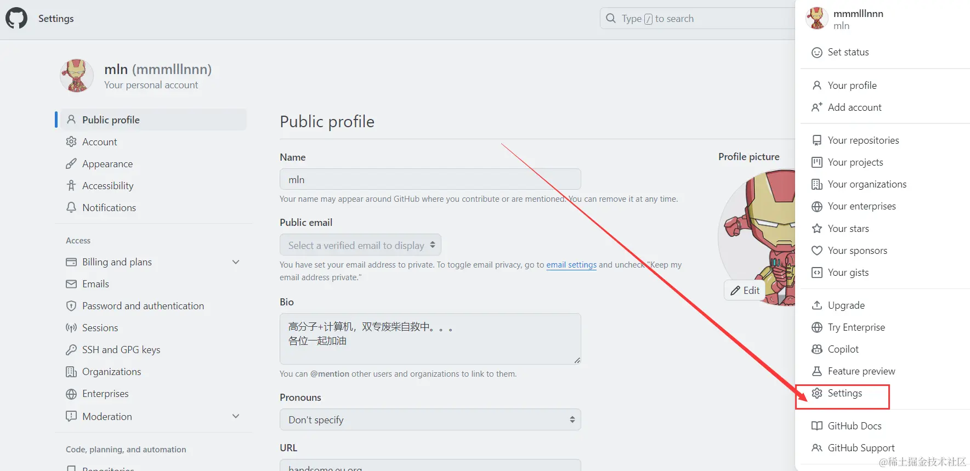Click the Settings title in header
Screen dimensions: 970x471
[x=56, y=18]
